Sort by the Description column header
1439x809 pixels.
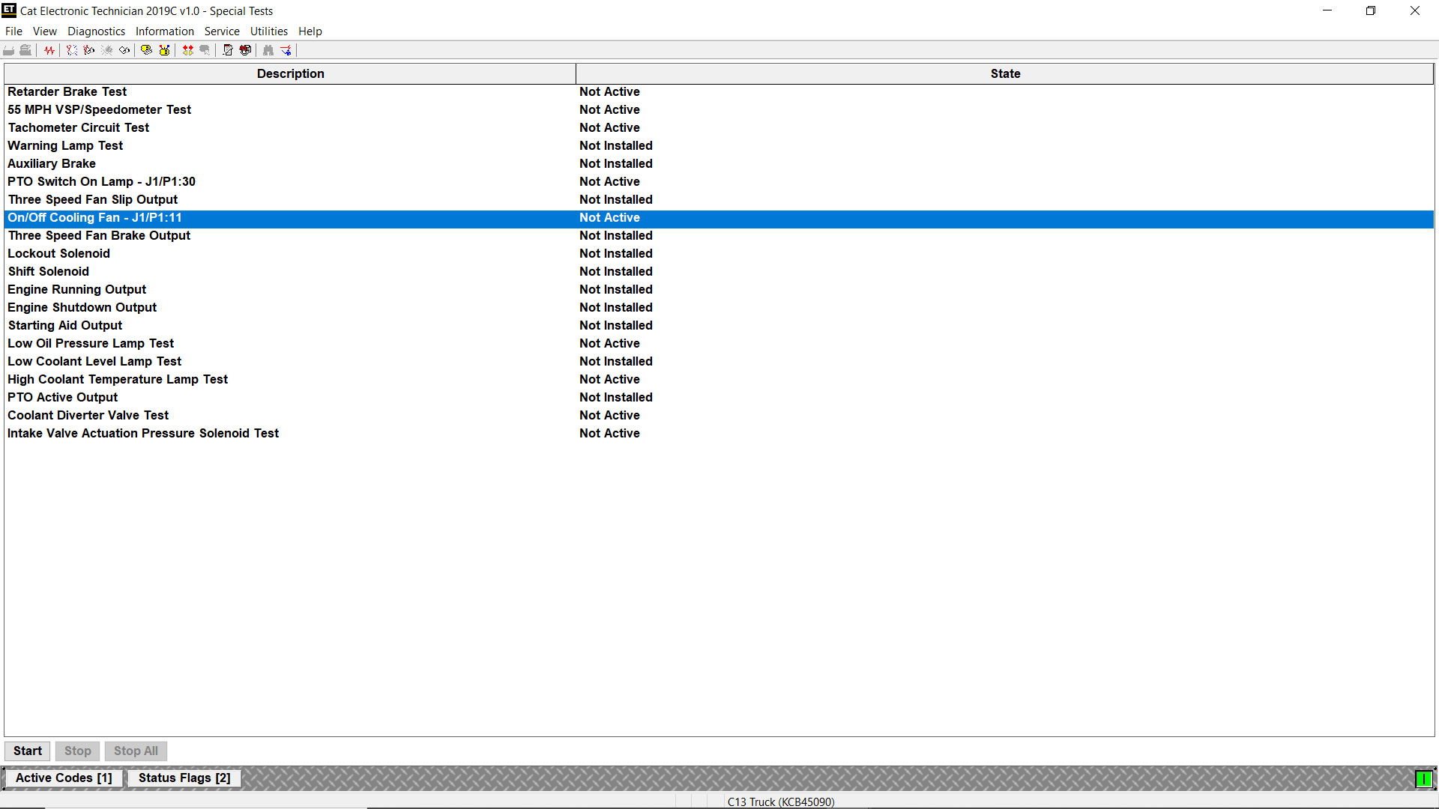coord(290,73)
